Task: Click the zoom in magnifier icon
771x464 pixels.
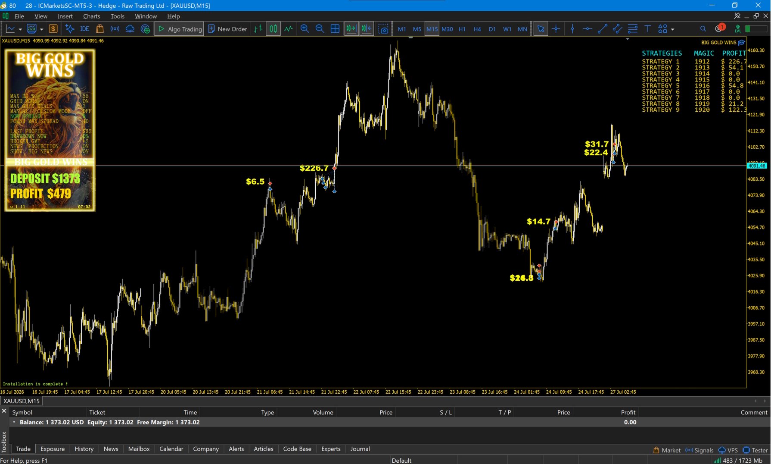Action: [305, 29]
